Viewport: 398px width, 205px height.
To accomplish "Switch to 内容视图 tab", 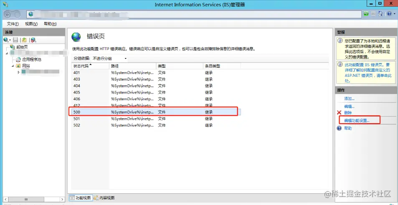I will (x=104, y=197).
